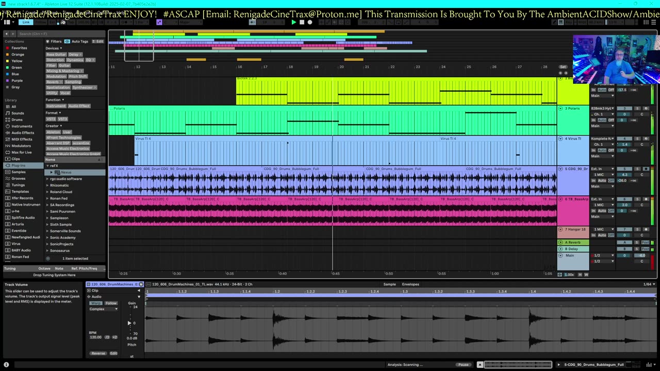Toggle track 7 Hangar 18 activator

[x=624, y=229]
